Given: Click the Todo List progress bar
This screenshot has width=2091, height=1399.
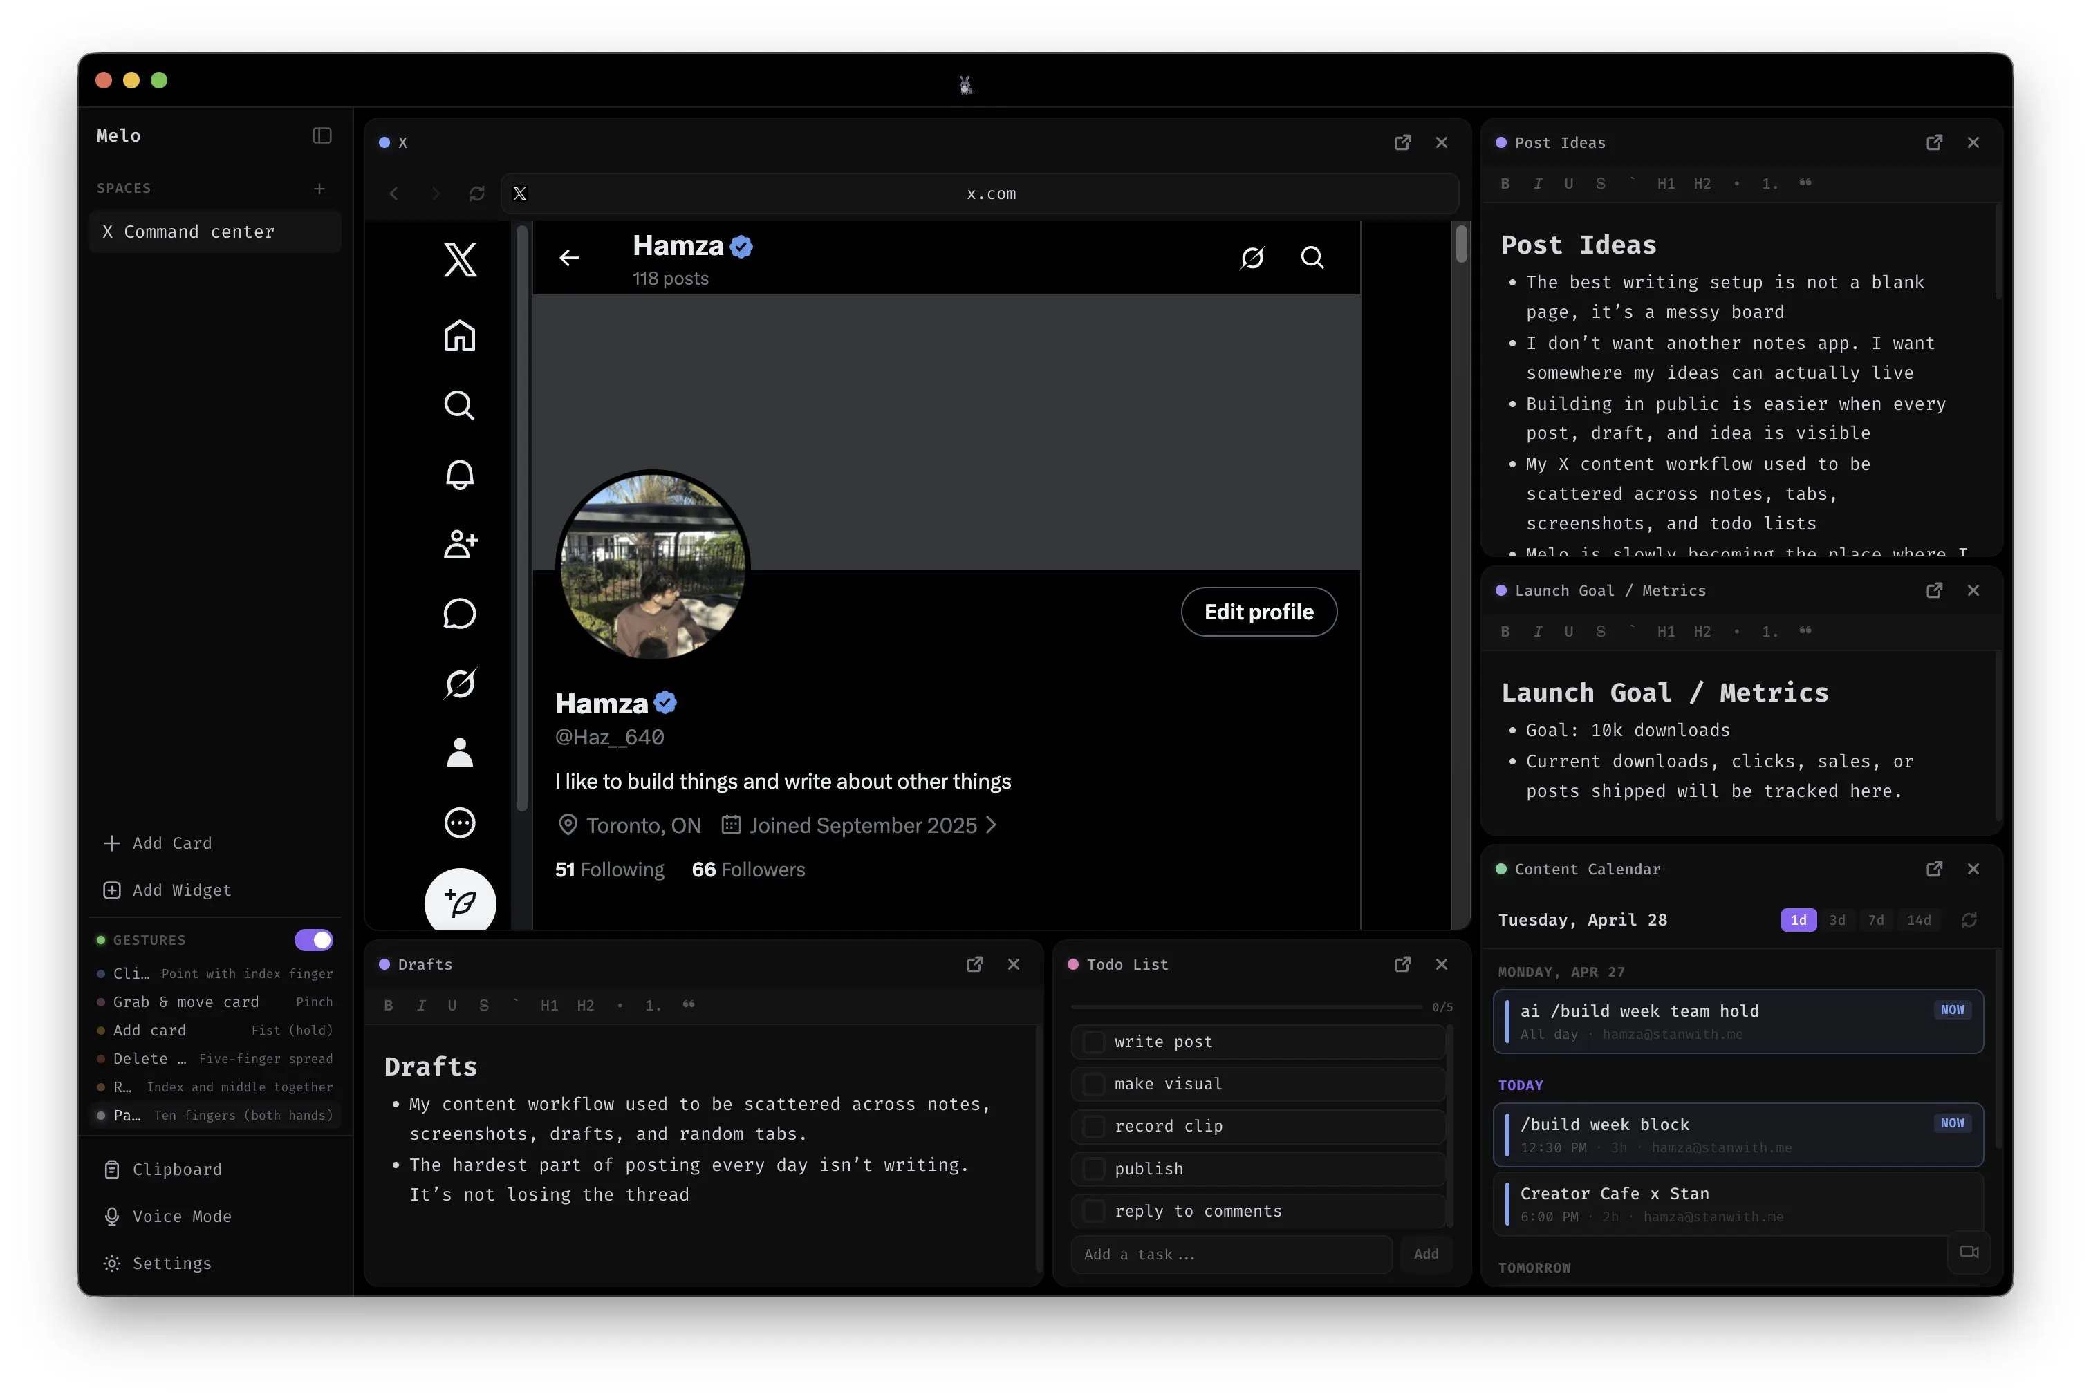Looking at the screenshot, I should click(x=1246, y=1007).
